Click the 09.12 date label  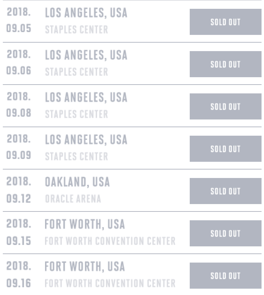19,199
